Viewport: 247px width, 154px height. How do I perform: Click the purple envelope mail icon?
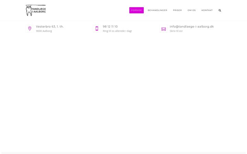pos(164,29)
